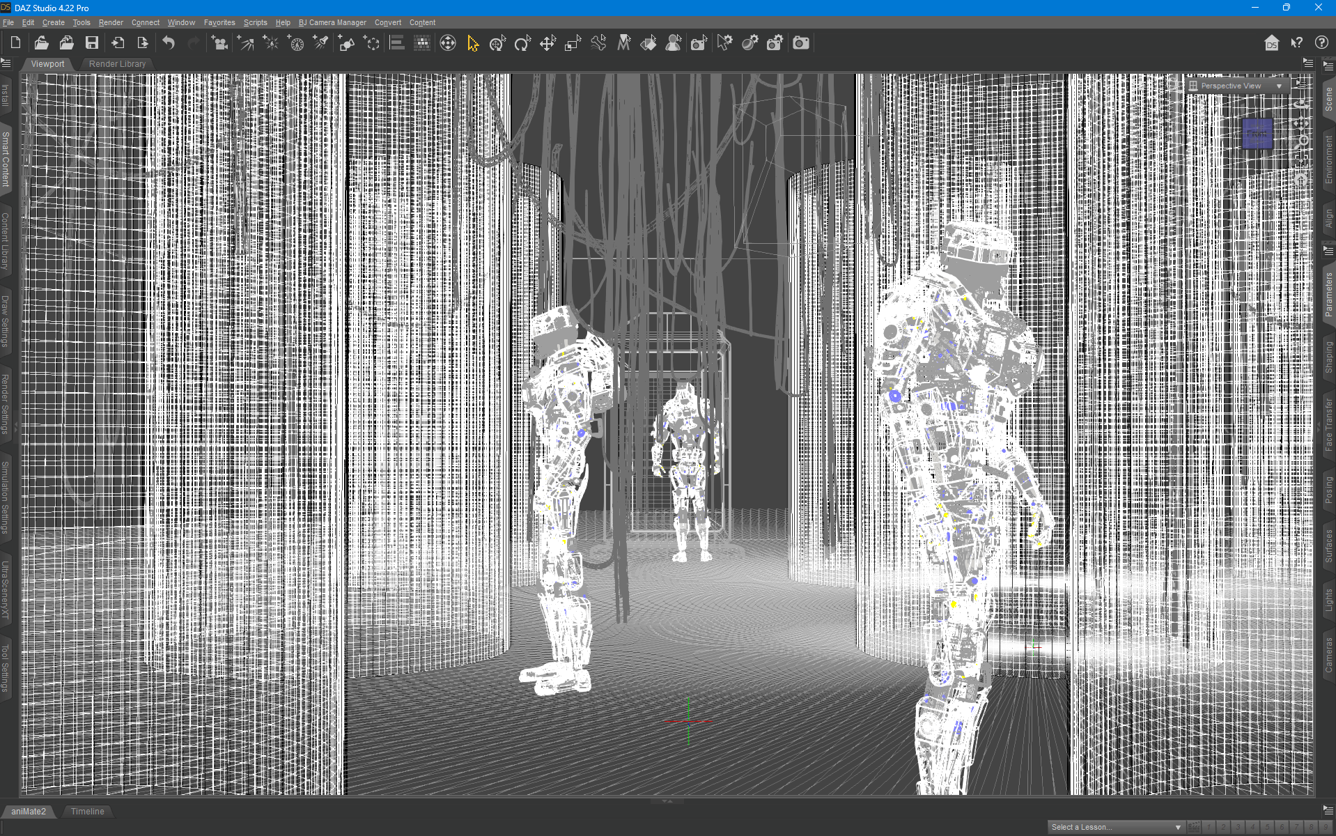Open the Timeline tab
Screen dimensions: 1336x836
[87, 811]
